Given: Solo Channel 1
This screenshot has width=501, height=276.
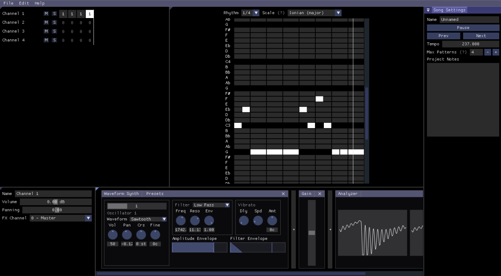Looking at the screenshot, I should pos(54,13).
